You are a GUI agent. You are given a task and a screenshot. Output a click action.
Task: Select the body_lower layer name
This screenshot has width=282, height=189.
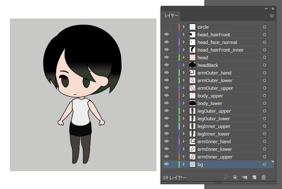point(210,103)
